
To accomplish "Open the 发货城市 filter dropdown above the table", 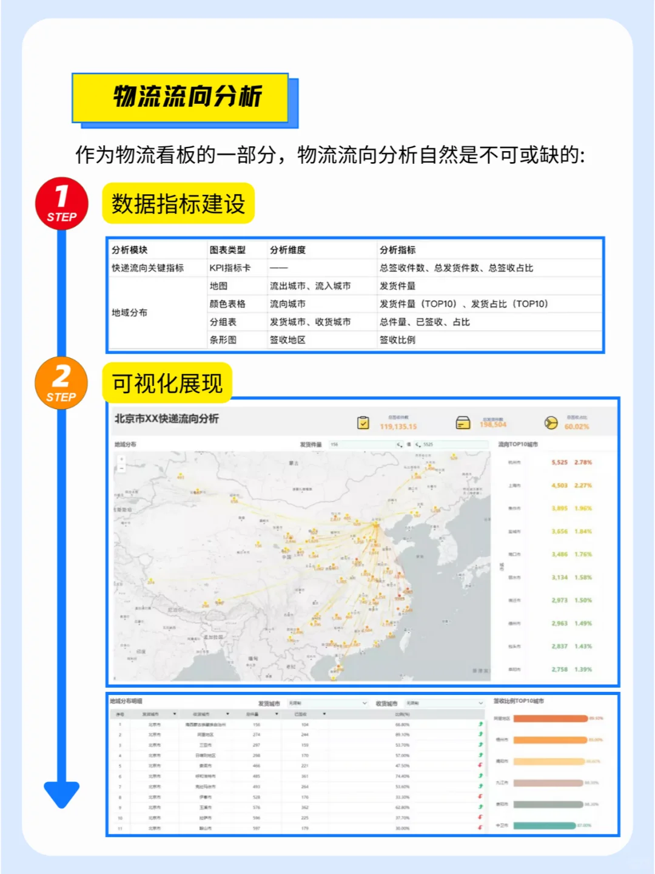I will (327, 703).
